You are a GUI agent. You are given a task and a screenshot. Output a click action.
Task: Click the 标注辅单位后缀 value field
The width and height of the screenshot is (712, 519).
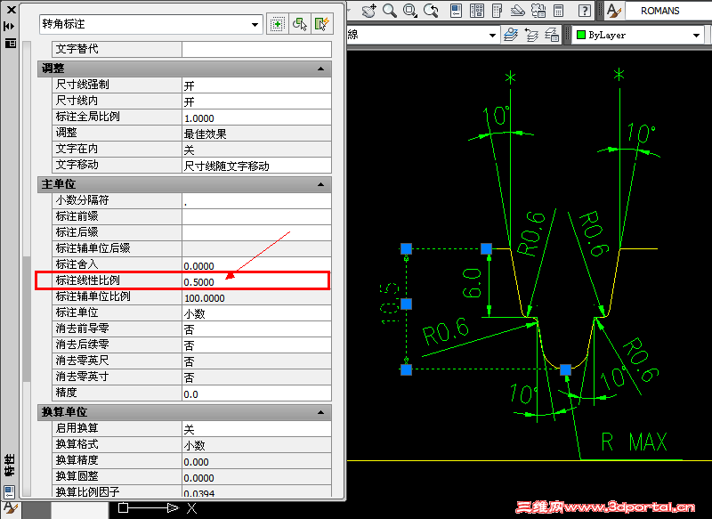click(x=256, y=249)
